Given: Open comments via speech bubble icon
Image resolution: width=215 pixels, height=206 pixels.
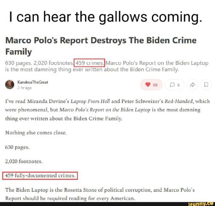Looking at the screenshot, I should (x=172, y=85).
